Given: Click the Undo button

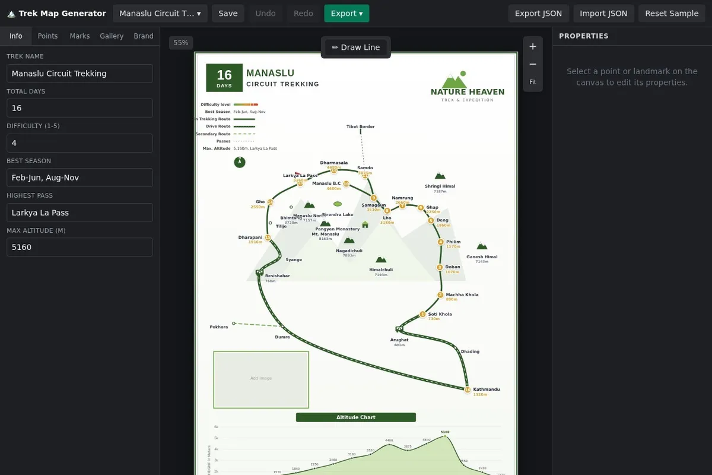Looking at the screenshot, I should (265, 14).
